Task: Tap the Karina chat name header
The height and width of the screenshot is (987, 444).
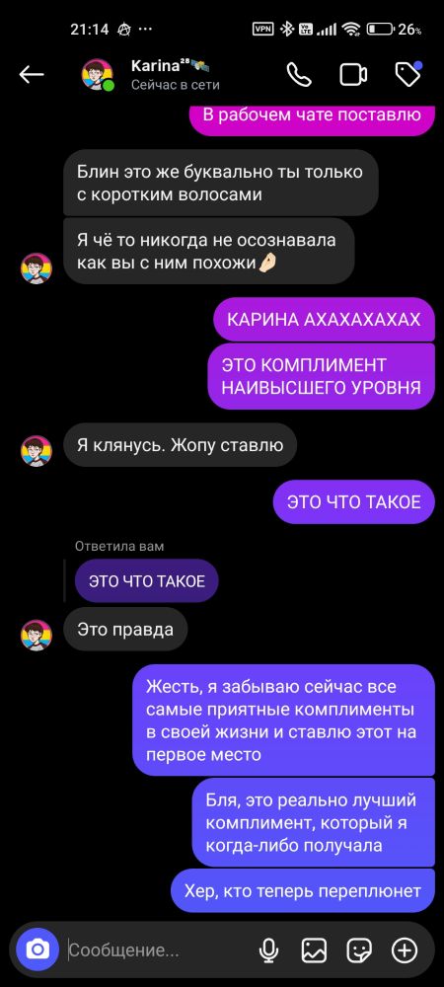Action: (x=170, y=65)
